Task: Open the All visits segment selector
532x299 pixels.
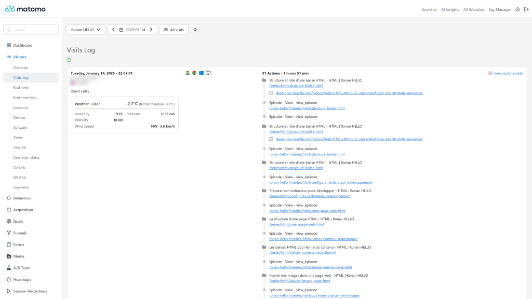Action: [174, 30]
